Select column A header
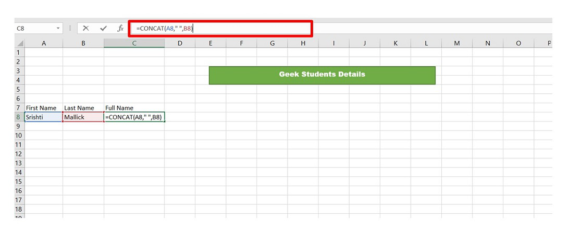Viewport: 568px width, 232px height. tap(44, 43)
